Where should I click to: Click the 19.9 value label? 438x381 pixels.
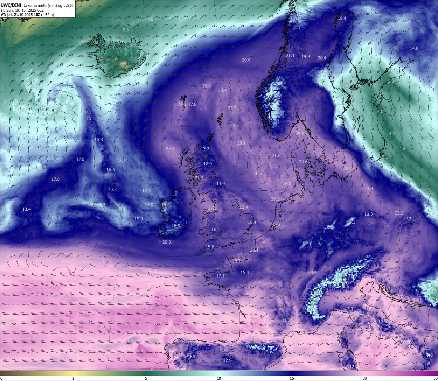pyautogui.click(x=306, y=57)
